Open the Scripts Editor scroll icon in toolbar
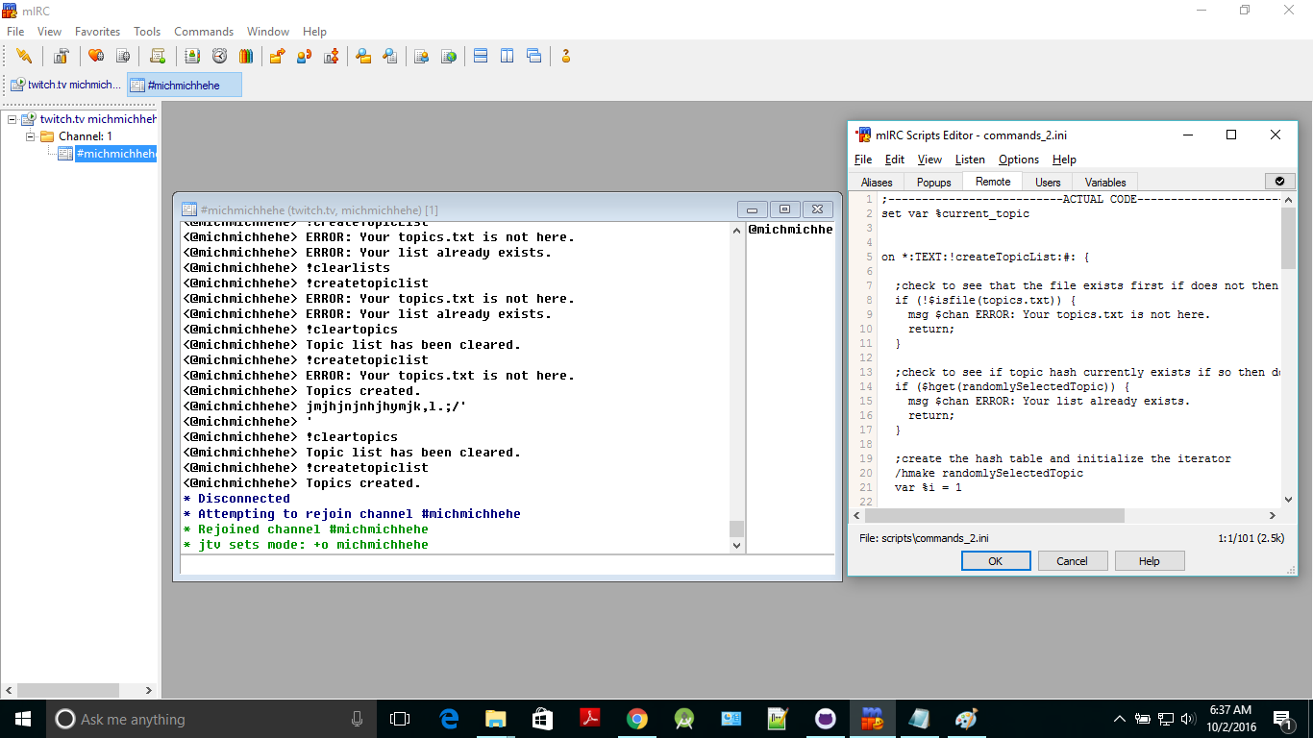Image resolution: width=1313 pixels, height=738 pixels. coord(158,56)
